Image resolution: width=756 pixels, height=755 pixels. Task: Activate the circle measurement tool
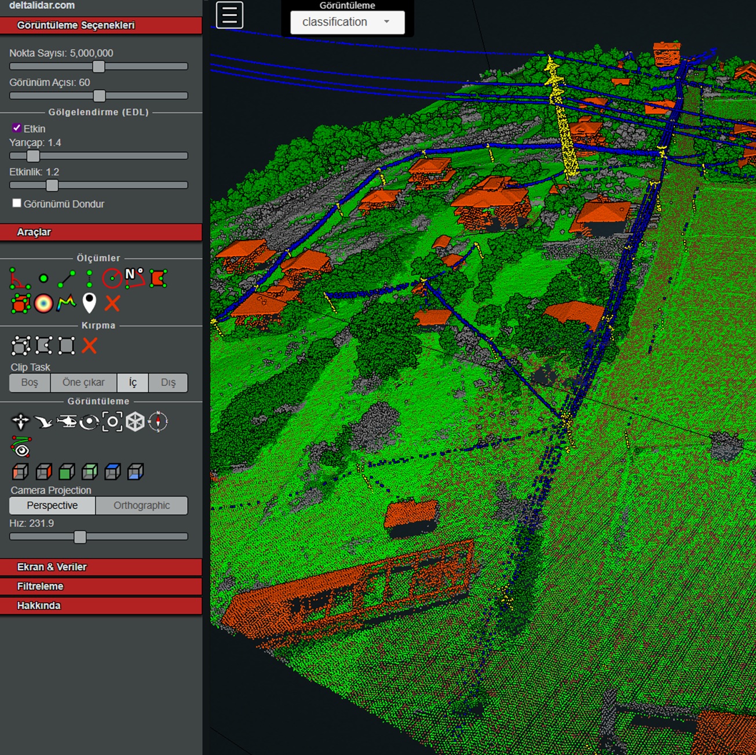tap(112, 279)
